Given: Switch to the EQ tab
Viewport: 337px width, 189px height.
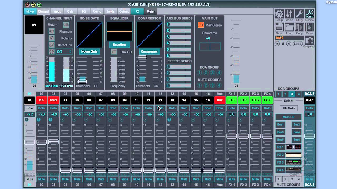Looking at the screenshot, I should click(x=84, y=12).
